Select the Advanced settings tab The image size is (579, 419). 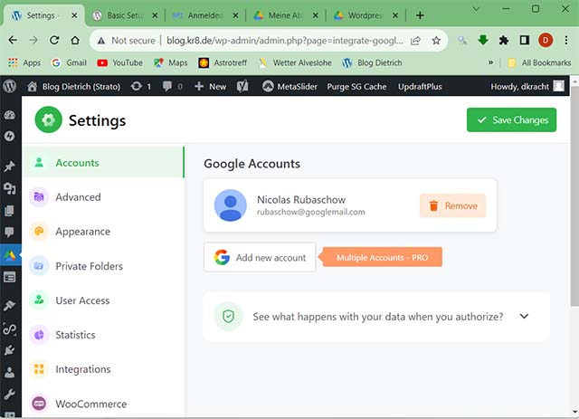coord(78,197)
